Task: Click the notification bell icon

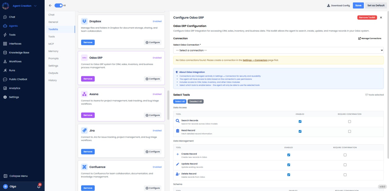Action: (x=38, y=187)
